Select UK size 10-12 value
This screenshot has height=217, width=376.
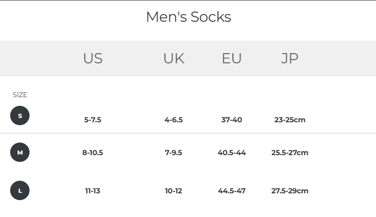click(174, 191)
